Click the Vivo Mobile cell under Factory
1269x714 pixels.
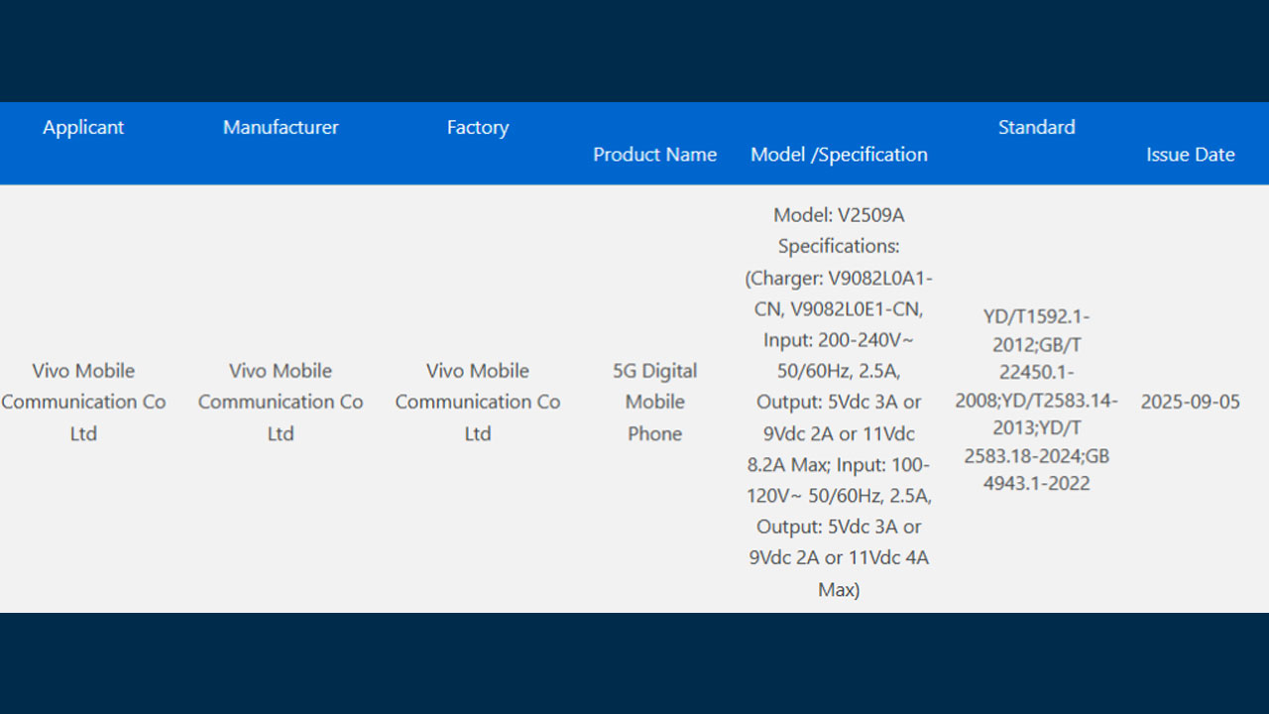click(478, 402)
